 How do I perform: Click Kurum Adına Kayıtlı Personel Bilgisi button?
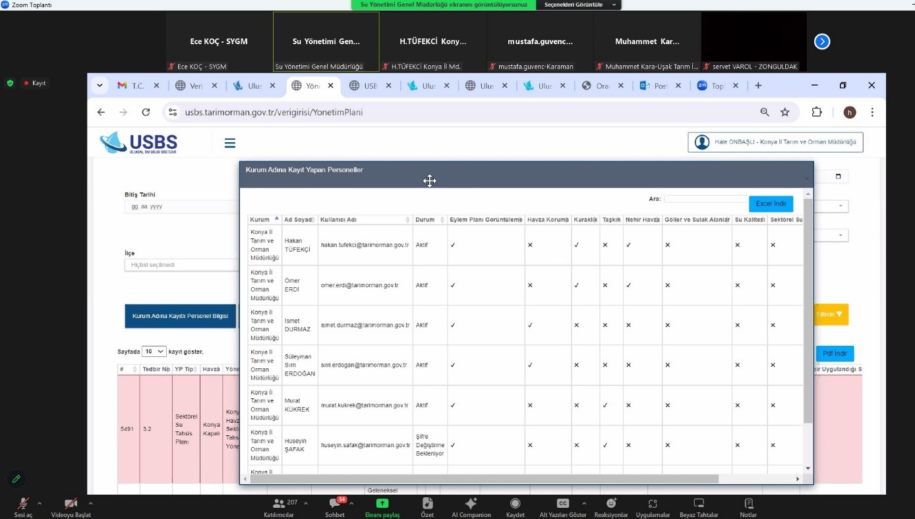click(x=180, y=316)
